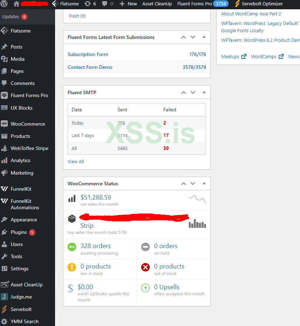Open 0 orders on-hold link
The width and height of the screenshot is (300, 326).
click(x=166, y=246)
